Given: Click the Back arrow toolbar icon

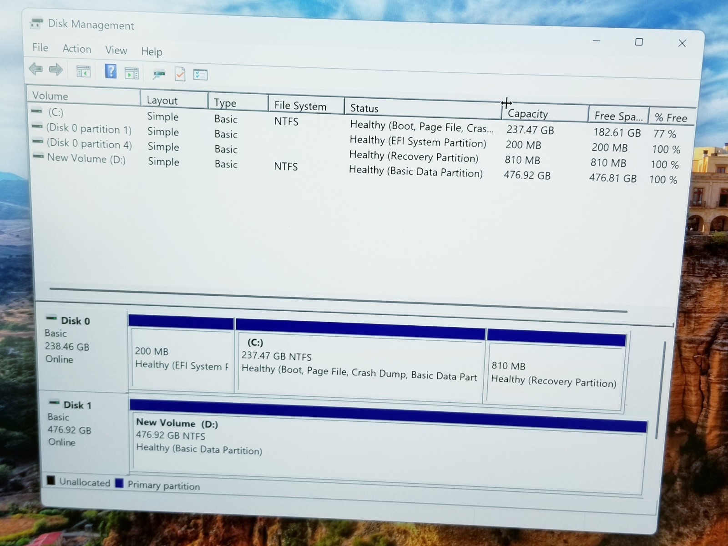Looking at the screenshot, I should [35, 69].
